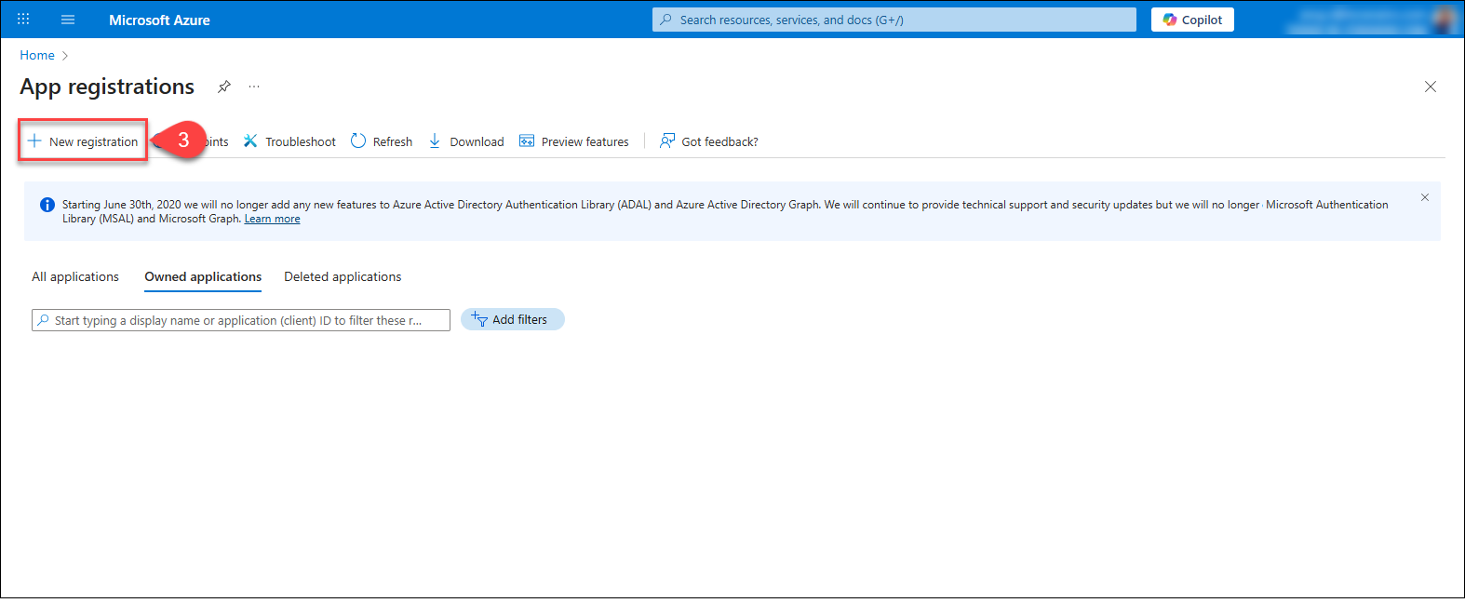Refresh the app registrations list

pyautogui.click(x=382, y=141)
